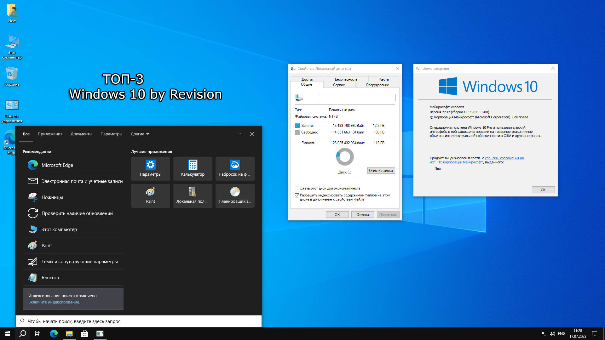Enable the compress this disk checkbox
Viewport: 605px width, 340px height.
[x=297, y=188]
